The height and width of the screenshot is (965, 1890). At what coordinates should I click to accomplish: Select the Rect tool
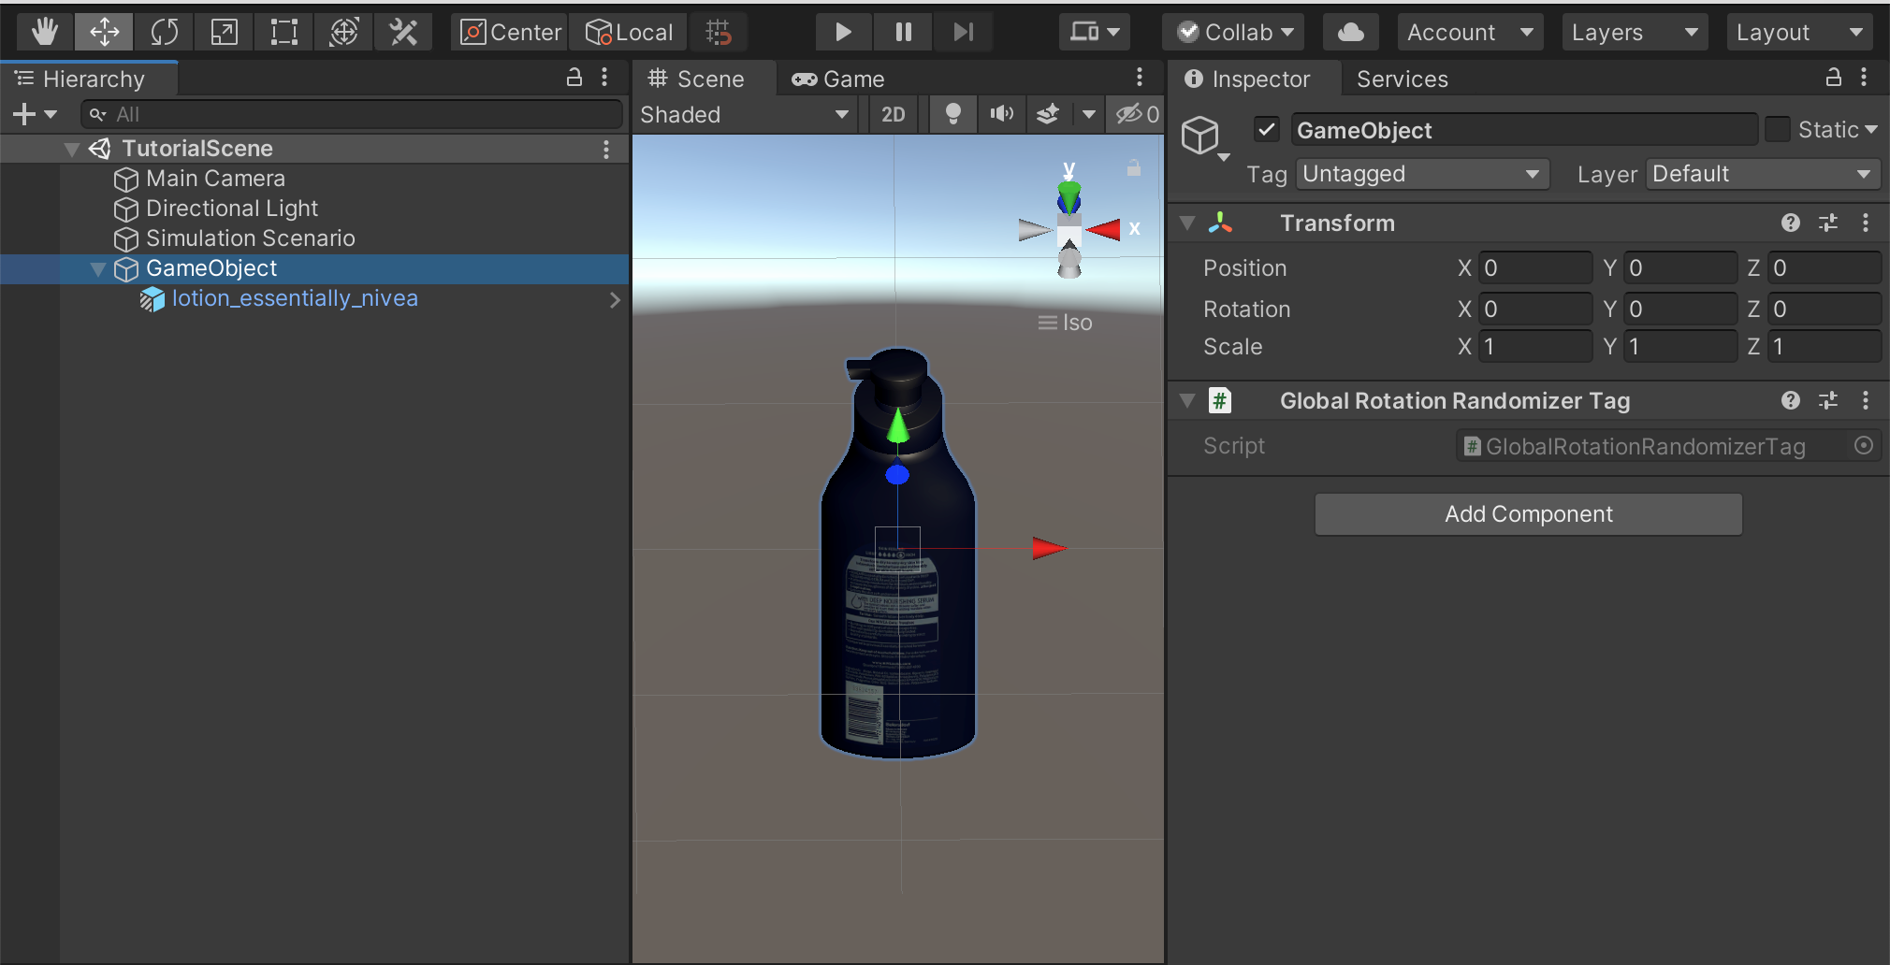coord(283,31)
